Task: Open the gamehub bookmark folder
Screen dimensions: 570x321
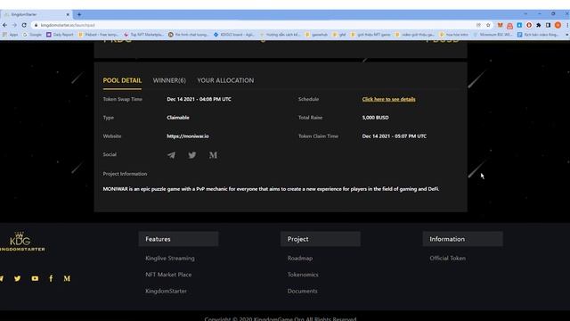Action: [x=317, y=35]
